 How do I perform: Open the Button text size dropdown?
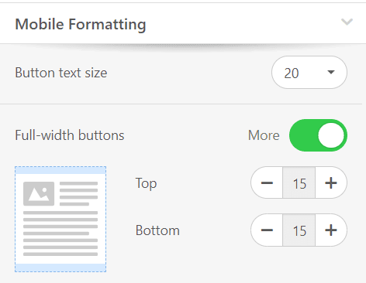(309, 73)
